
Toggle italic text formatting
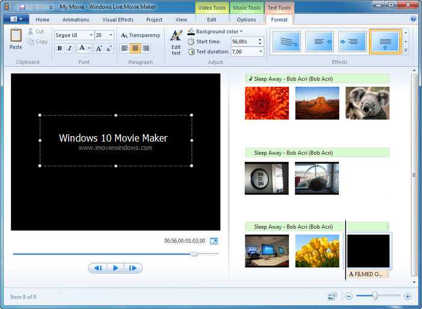click(x=70, y=48)
